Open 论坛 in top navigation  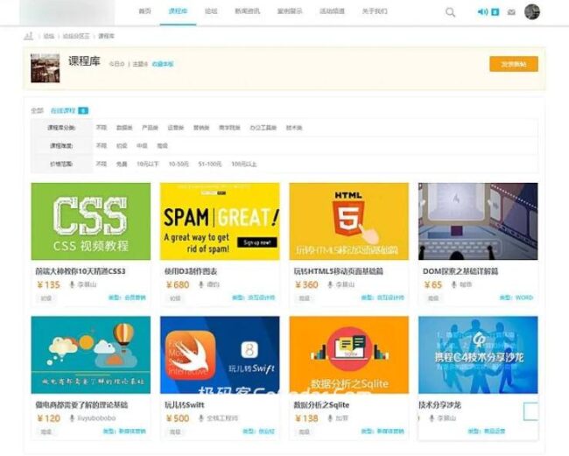coord(211,11)
